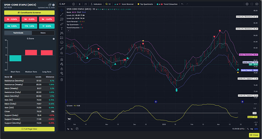262x139 pixels.
Task: Select the 1M -3.47% performance tile
Action: click(x=47, y=19)
